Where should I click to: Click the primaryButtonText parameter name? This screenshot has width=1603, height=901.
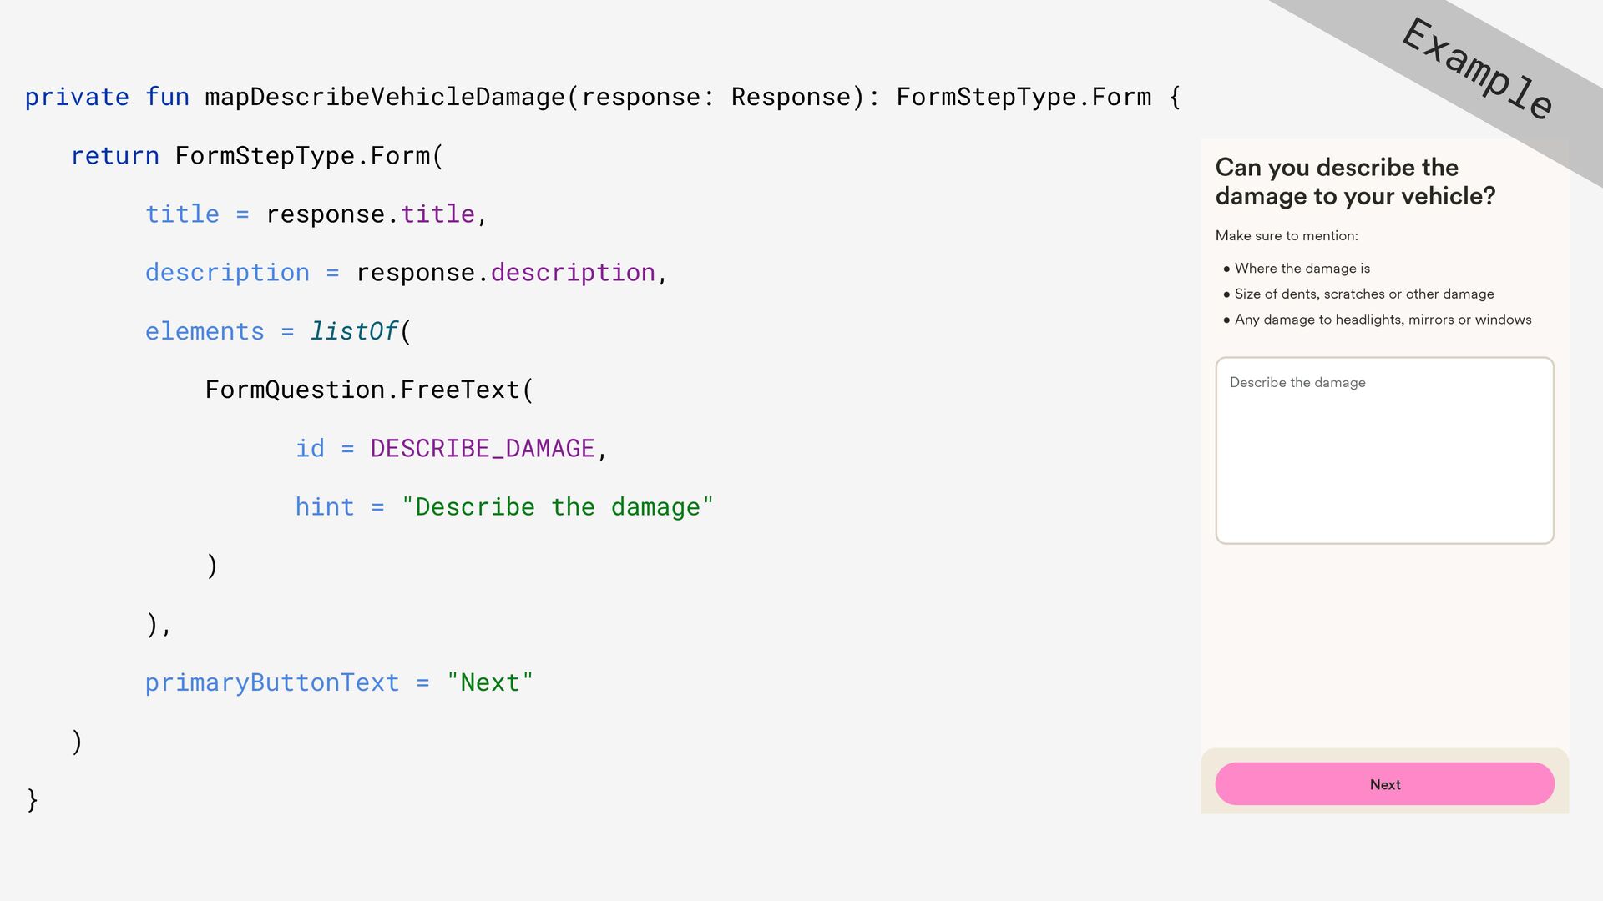coord(272,683)
